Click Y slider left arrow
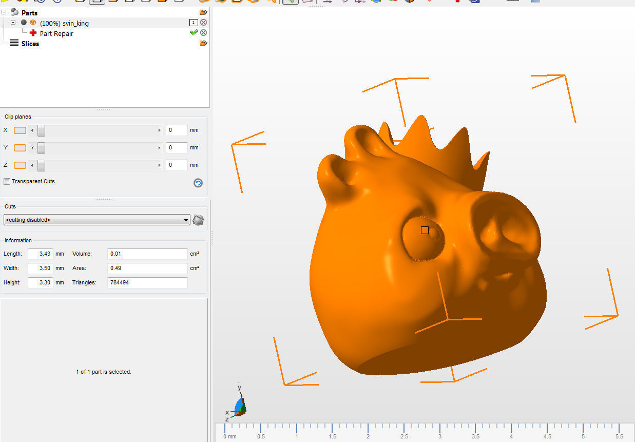The width and height of the screenshot is (635, 442). coord(33,148)
